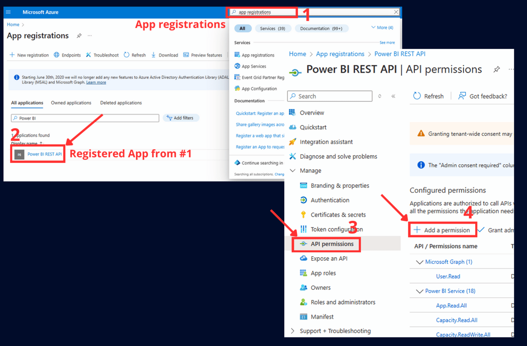527x346 pixels.
Task: Click the Add a permission button
Action: (442, 230)
